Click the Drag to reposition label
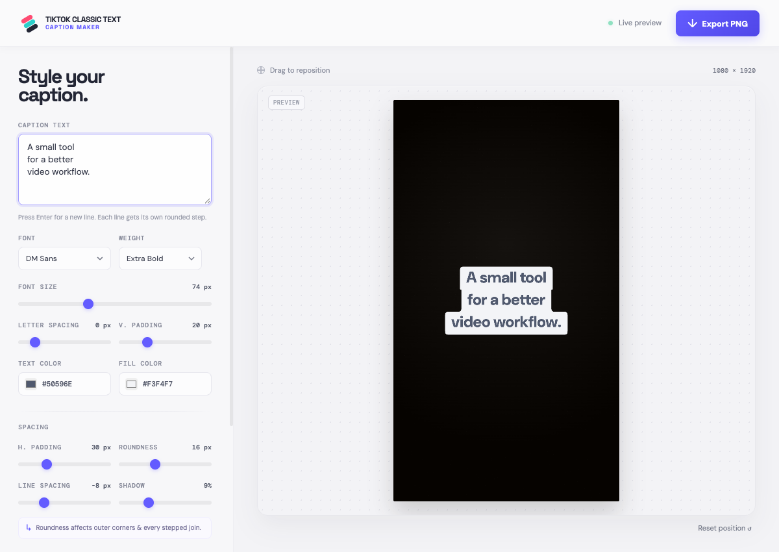The width and height of the screenshot is (779, 552). (300, 70)
